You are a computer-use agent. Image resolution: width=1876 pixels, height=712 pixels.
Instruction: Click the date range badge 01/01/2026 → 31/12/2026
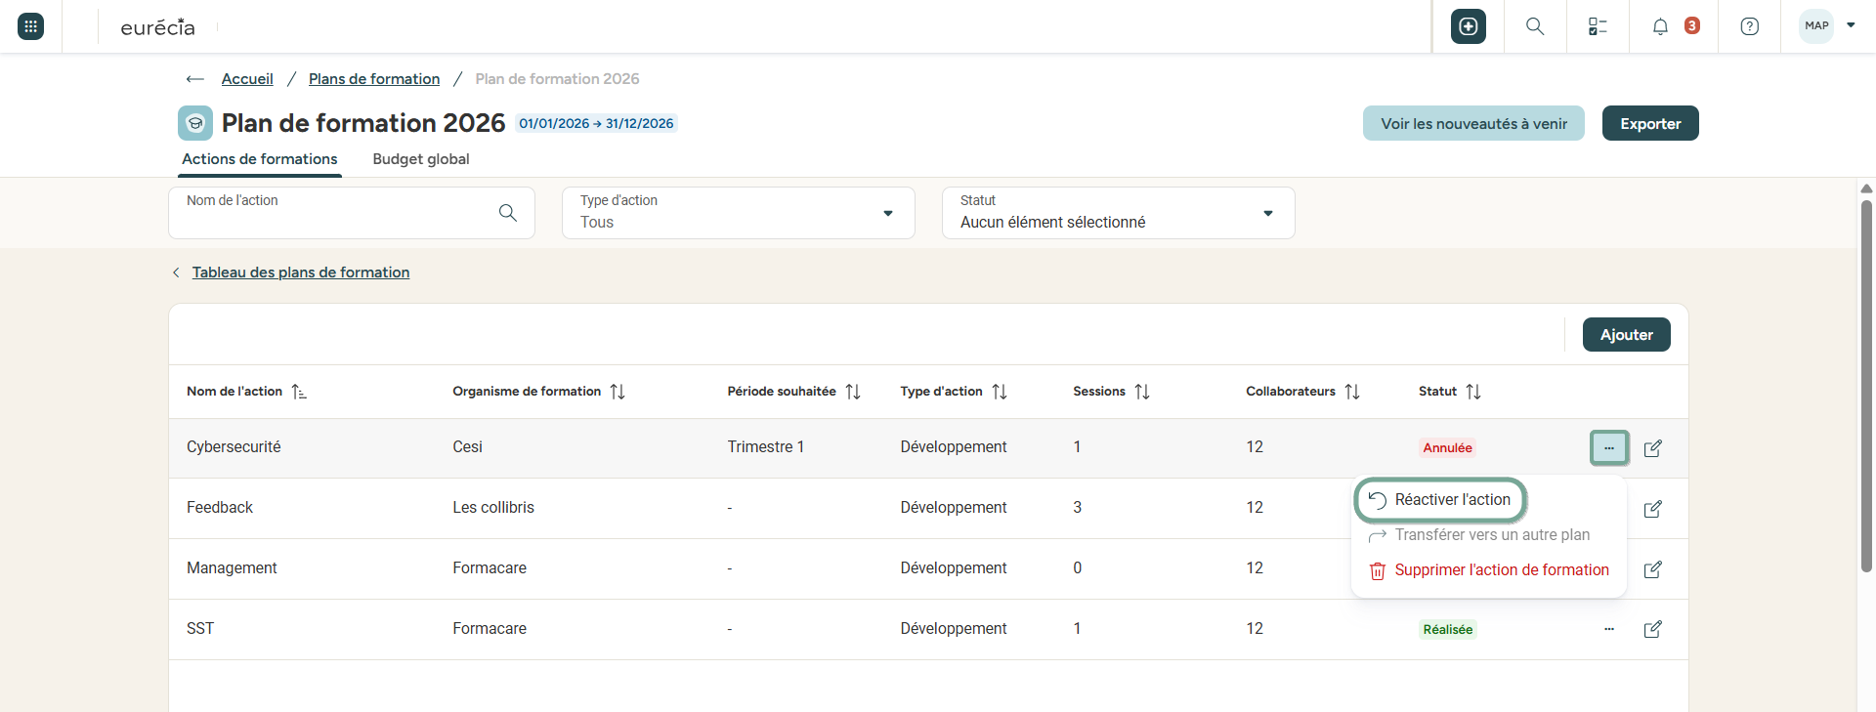(x=596, y=123)
